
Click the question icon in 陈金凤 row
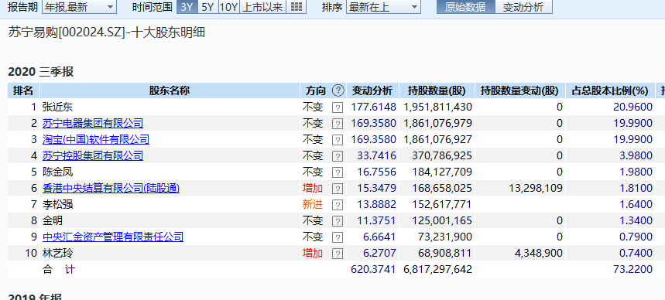[338, 172]
